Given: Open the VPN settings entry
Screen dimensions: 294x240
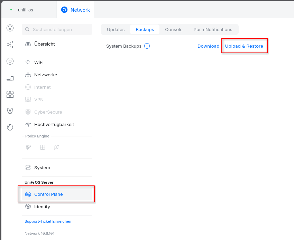Looking at the screenshot, I should coord(57,99).
